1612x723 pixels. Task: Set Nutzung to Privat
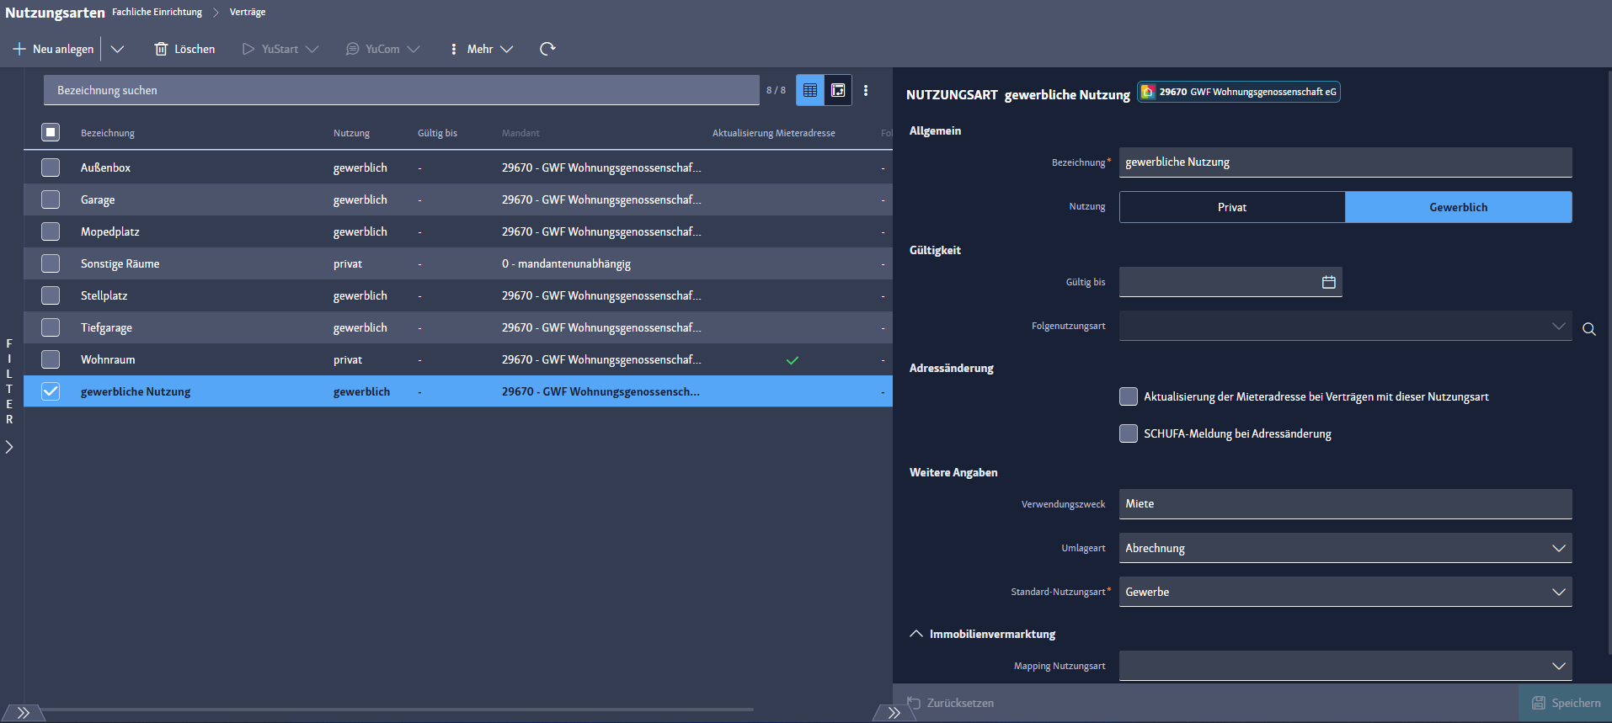click(1231, 207)
